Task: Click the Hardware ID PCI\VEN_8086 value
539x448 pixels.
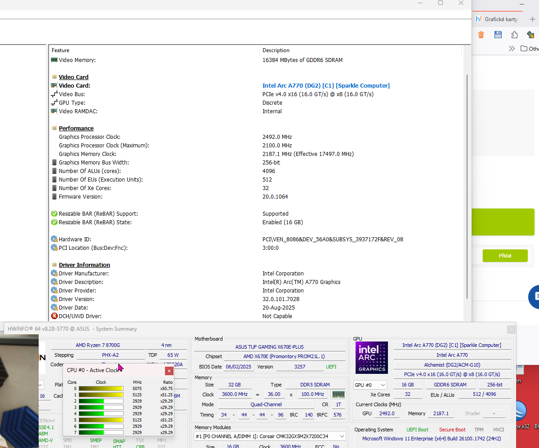Action: [333, 239]
